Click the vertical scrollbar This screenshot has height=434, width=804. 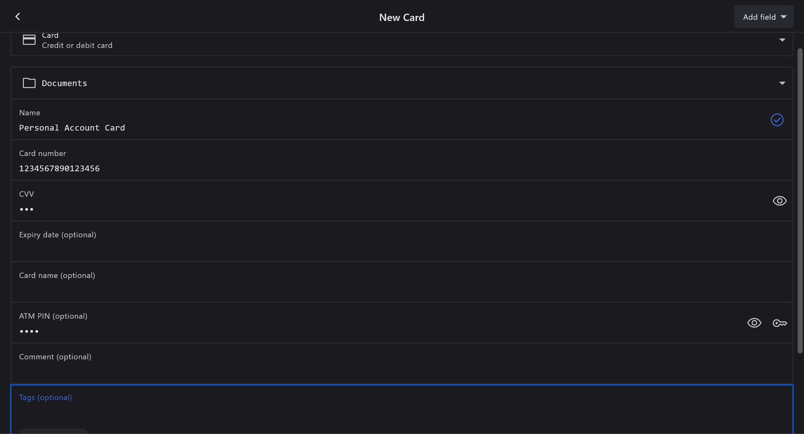tap(800, 200)
